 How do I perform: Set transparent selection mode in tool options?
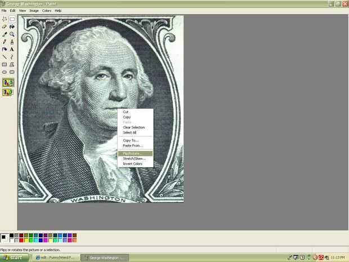coord(8,92)
